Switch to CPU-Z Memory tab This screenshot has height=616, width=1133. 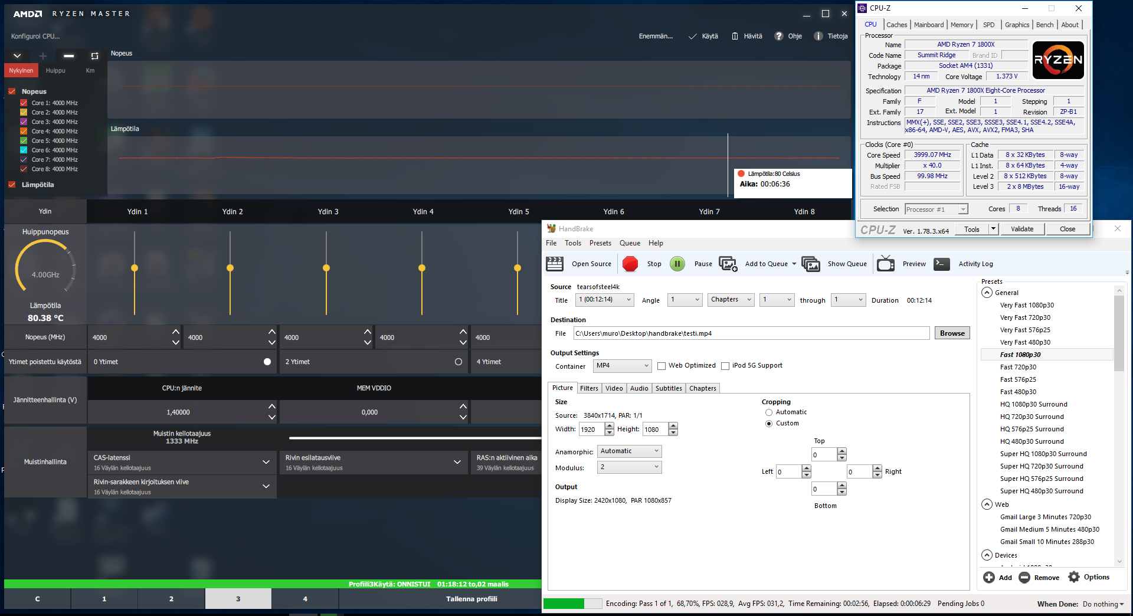pos(962,25)
